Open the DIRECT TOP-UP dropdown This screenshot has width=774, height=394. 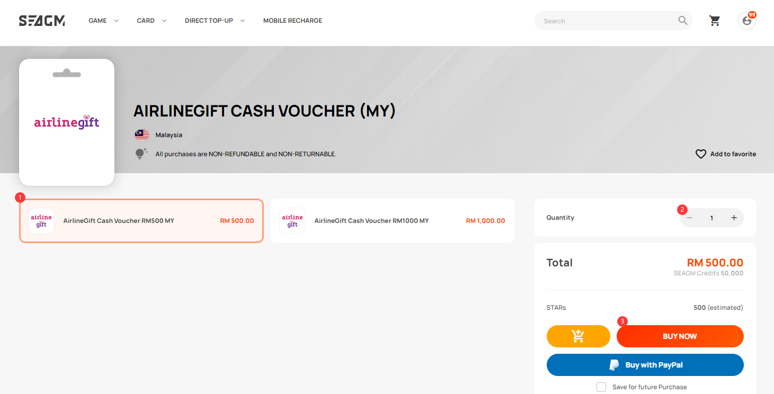(x=214, y=20)
